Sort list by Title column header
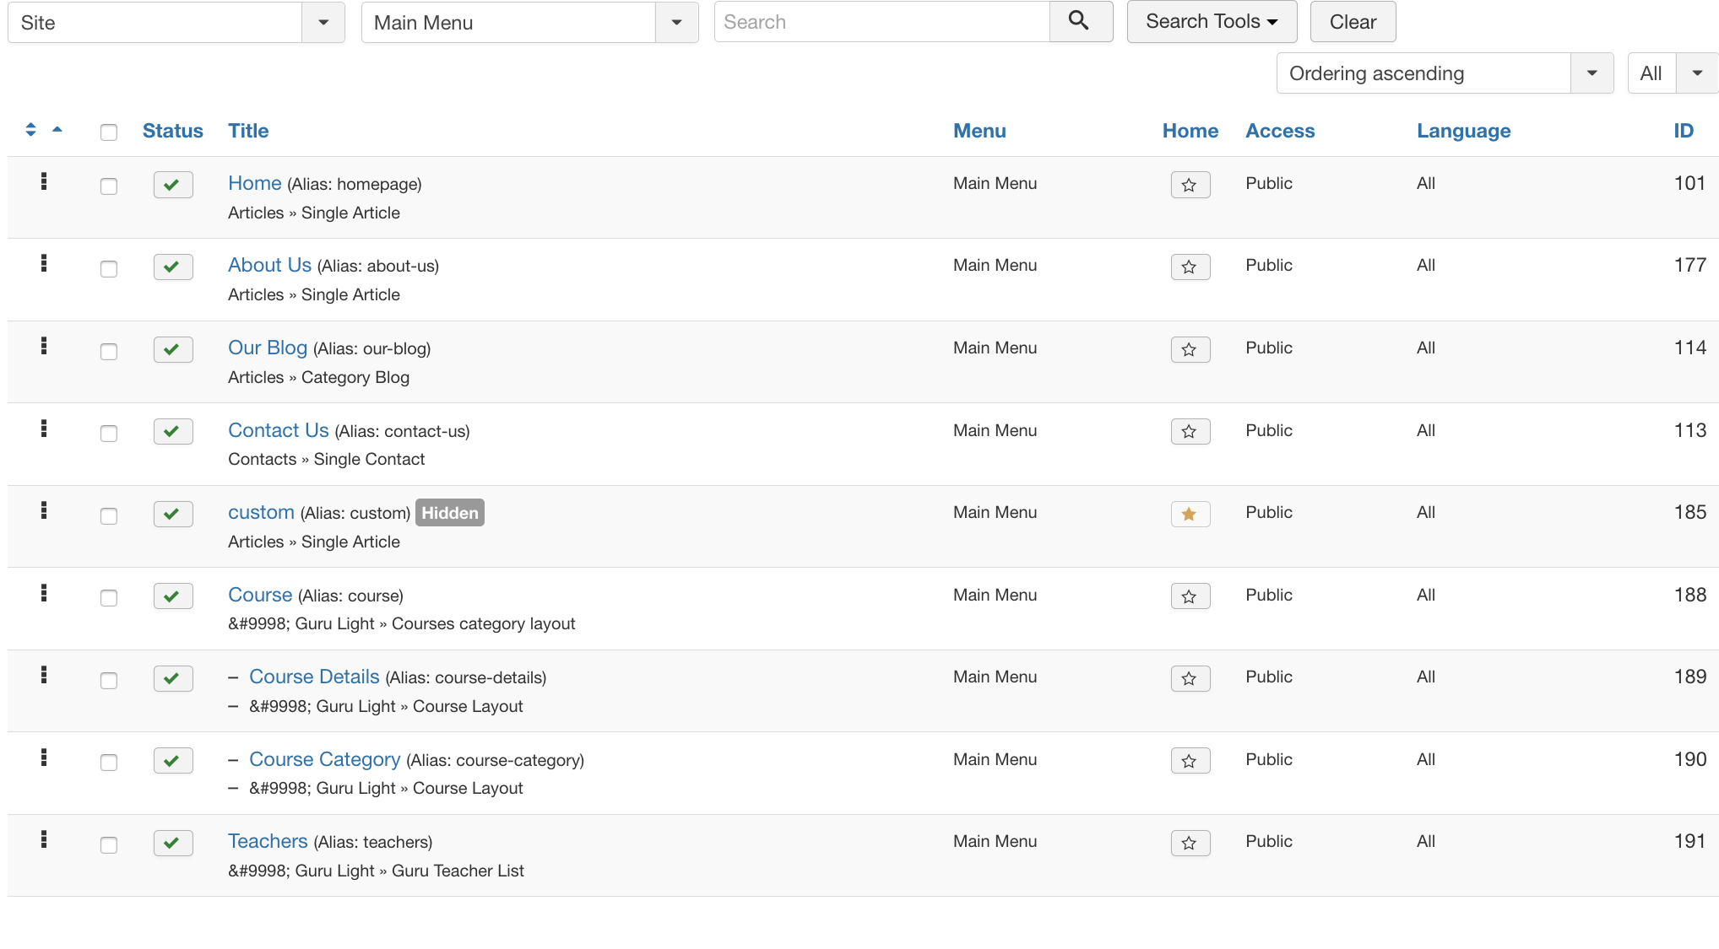The height and width of the screenshot is (949, 1719). click(x=248, y=131)
